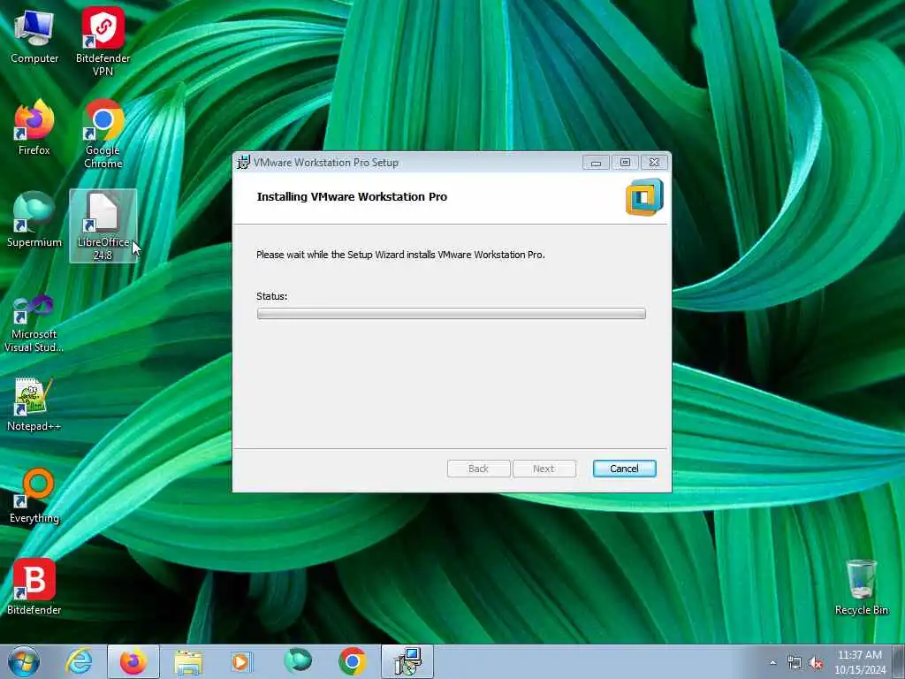Cancel the VMware Workstation Pro installation

(624, 469)
